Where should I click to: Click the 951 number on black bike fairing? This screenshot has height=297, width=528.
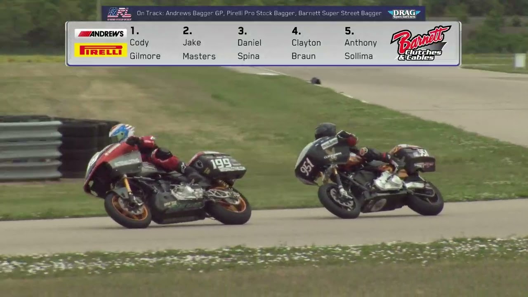point(307,166)
